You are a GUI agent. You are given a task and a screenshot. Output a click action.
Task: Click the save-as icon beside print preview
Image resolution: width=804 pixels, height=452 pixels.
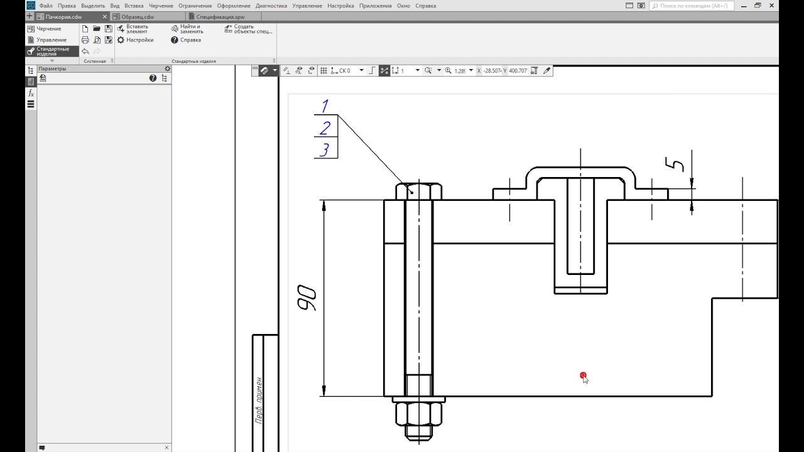109,40
